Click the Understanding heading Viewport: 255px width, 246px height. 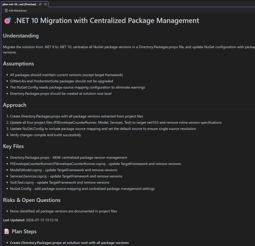point(21,36)
